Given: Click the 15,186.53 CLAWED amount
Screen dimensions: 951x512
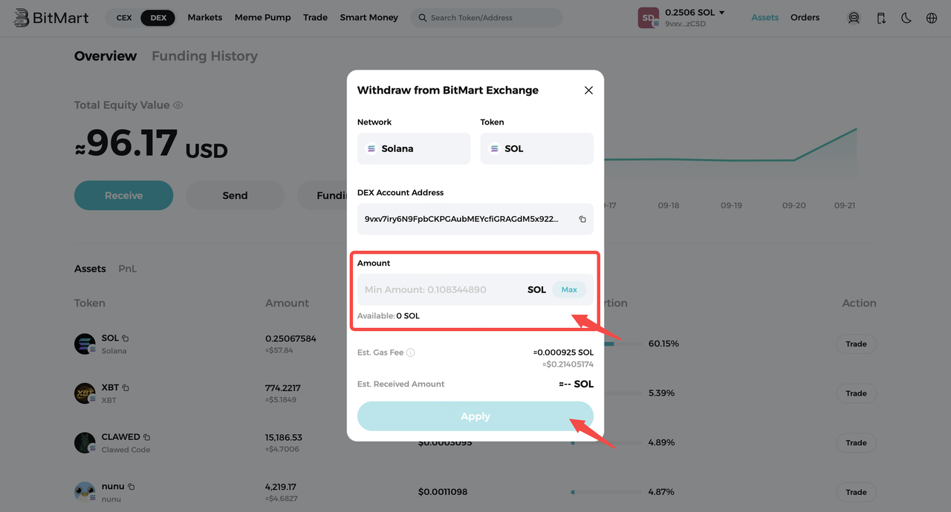Looking at the screenshot, I should tap(284, 437).
